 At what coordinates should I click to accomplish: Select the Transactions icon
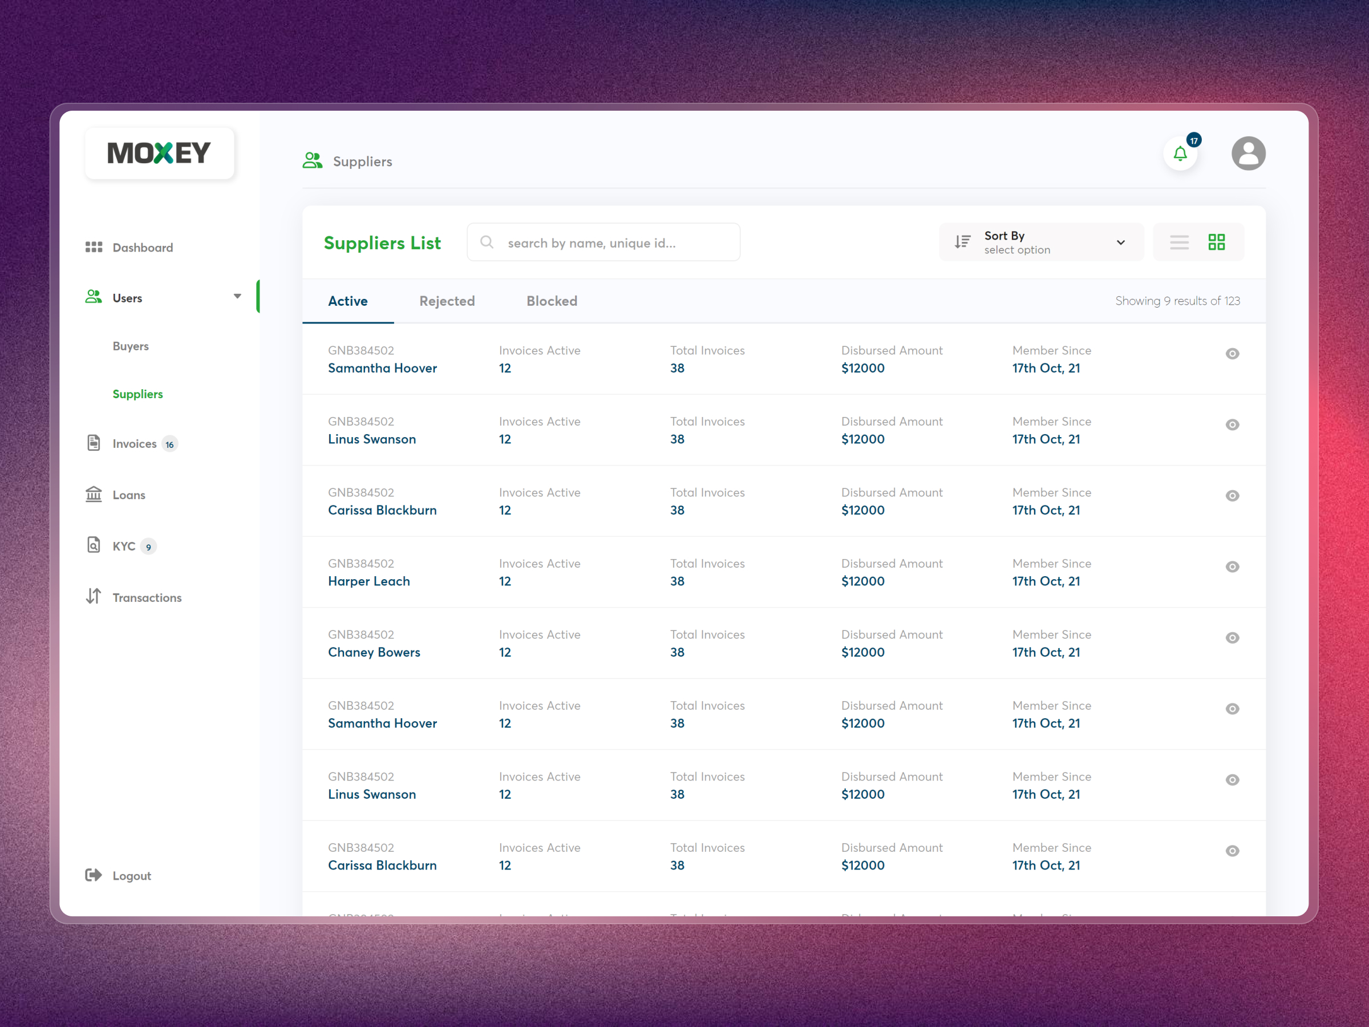(94, 596)
